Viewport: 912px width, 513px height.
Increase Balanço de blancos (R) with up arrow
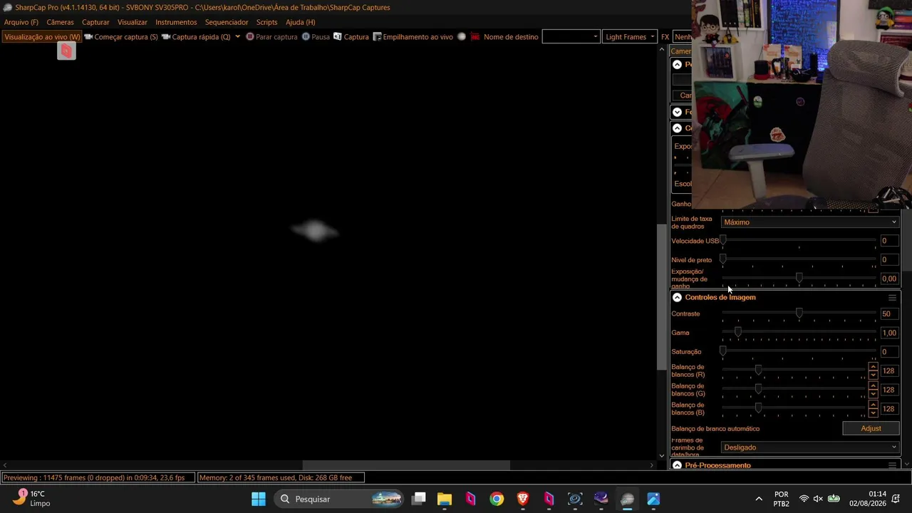(873, 367)
